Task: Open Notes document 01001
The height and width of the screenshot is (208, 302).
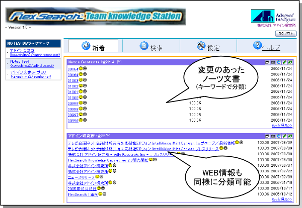Action: point(73,92)
